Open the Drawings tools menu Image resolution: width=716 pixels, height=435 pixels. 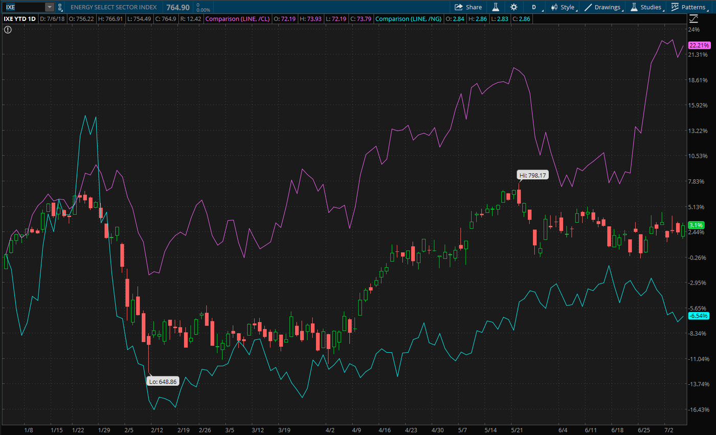click(603, 7)
